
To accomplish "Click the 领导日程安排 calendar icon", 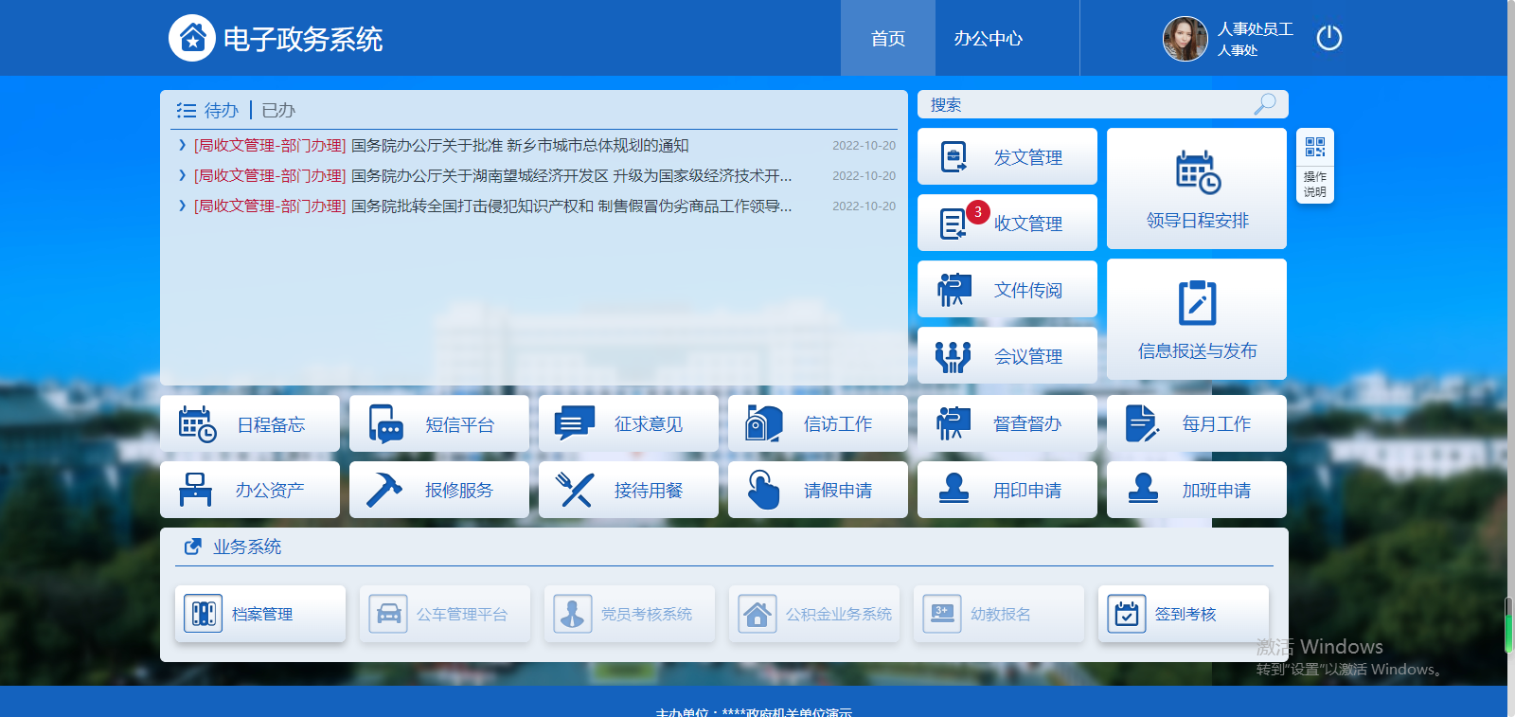I will (1198, 172).
